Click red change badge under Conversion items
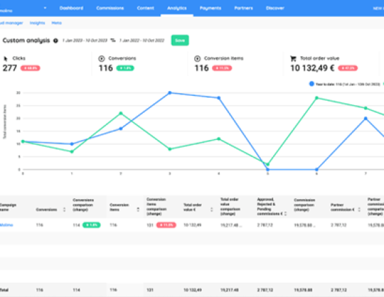Image resolution: width=384 pixels, height=297 pixels. pos(222,68)
